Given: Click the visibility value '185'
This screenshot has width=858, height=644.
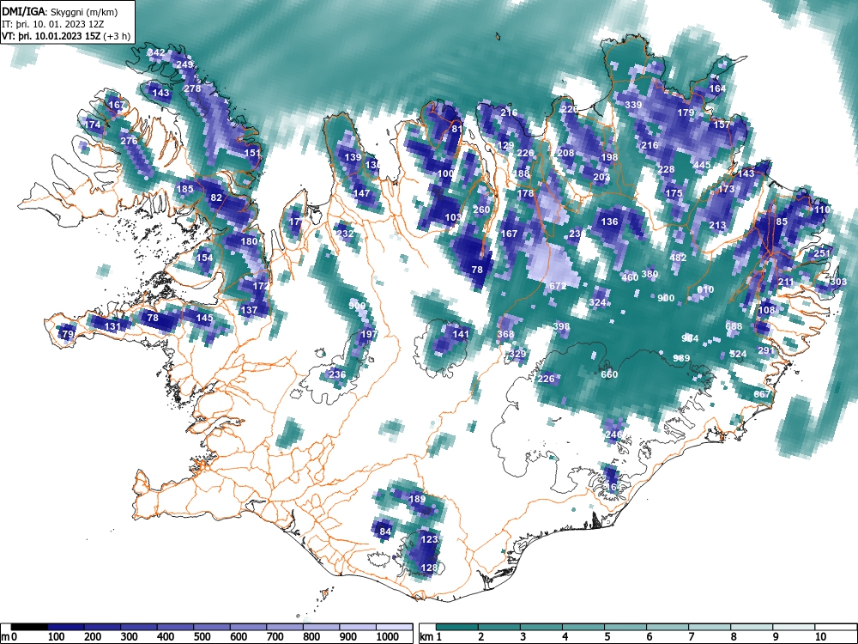Looking at the screenshot, I should click(185, 189).
